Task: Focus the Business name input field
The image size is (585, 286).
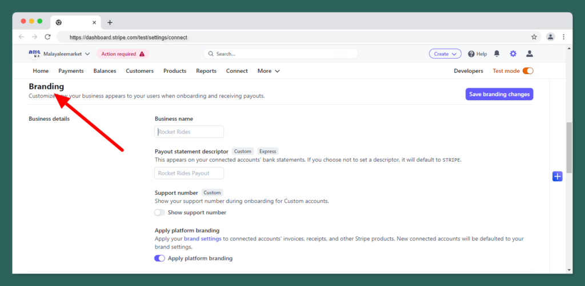Action: [189, 132]
